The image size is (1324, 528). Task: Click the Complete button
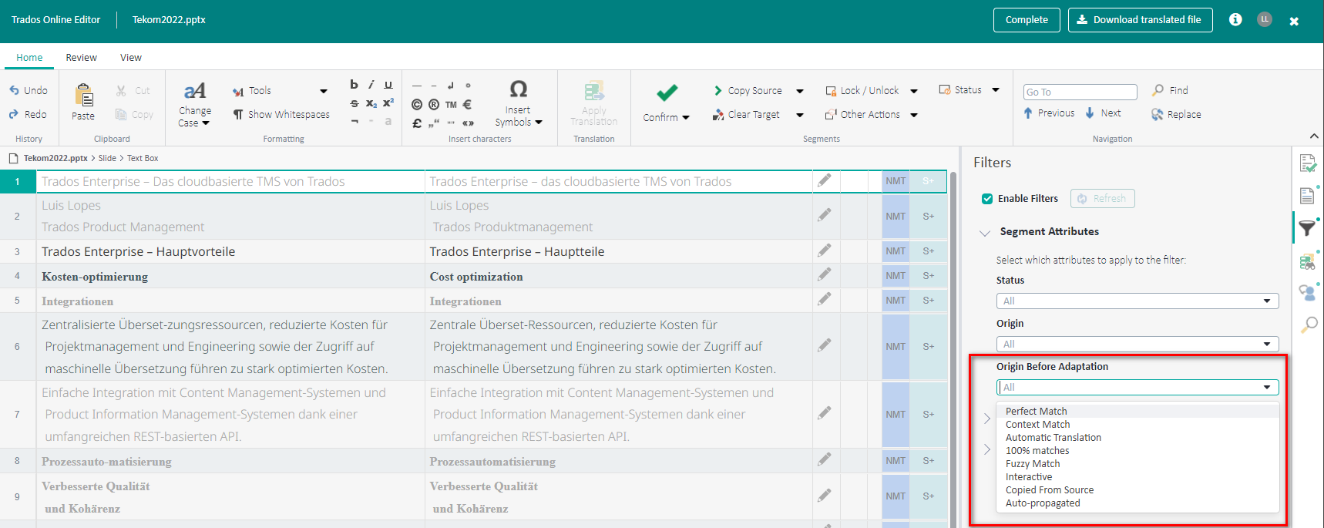(x=1027, y=20)
